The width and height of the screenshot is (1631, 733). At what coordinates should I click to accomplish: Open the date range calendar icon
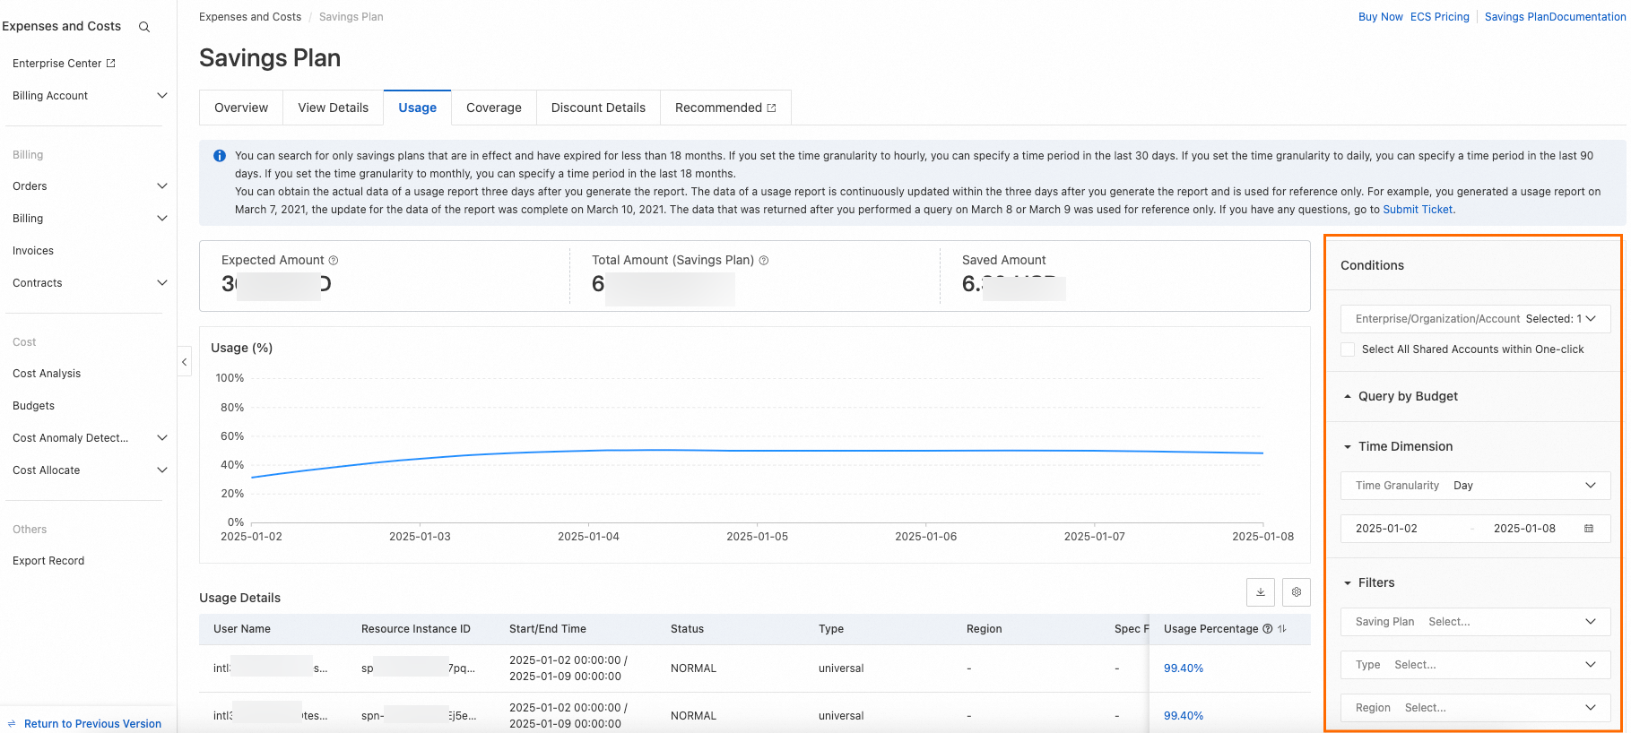(x=1589, y=529)
